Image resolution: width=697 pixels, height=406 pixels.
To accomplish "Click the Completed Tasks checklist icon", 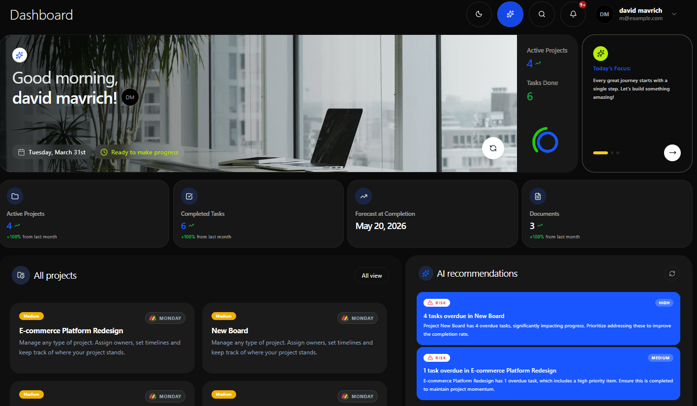I will click(189, 196).
